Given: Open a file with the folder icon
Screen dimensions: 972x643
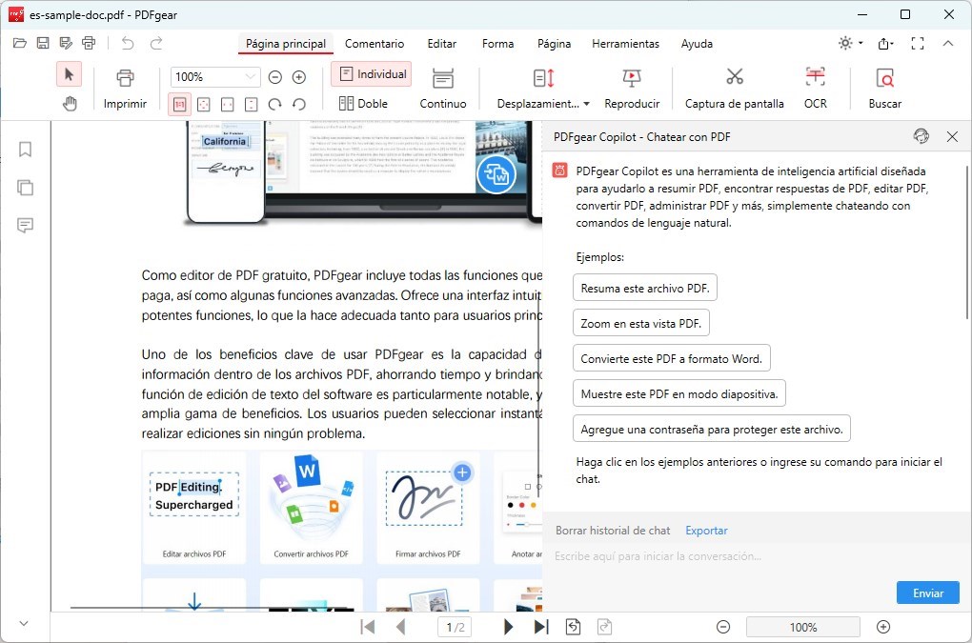Looking at the screenshot, I should pos(20,43).
